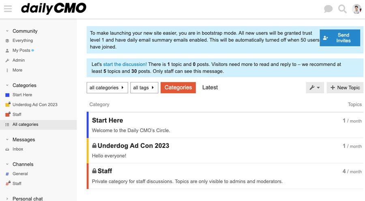Select Underdog Ad Con 2023 in sidebar
The image size is (365, 201).
pyautogui.click(x=35, y=105)
